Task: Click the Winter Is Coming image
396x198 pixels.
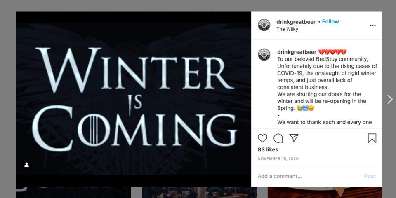Action: pyautogui.click(x=134, y=99)
